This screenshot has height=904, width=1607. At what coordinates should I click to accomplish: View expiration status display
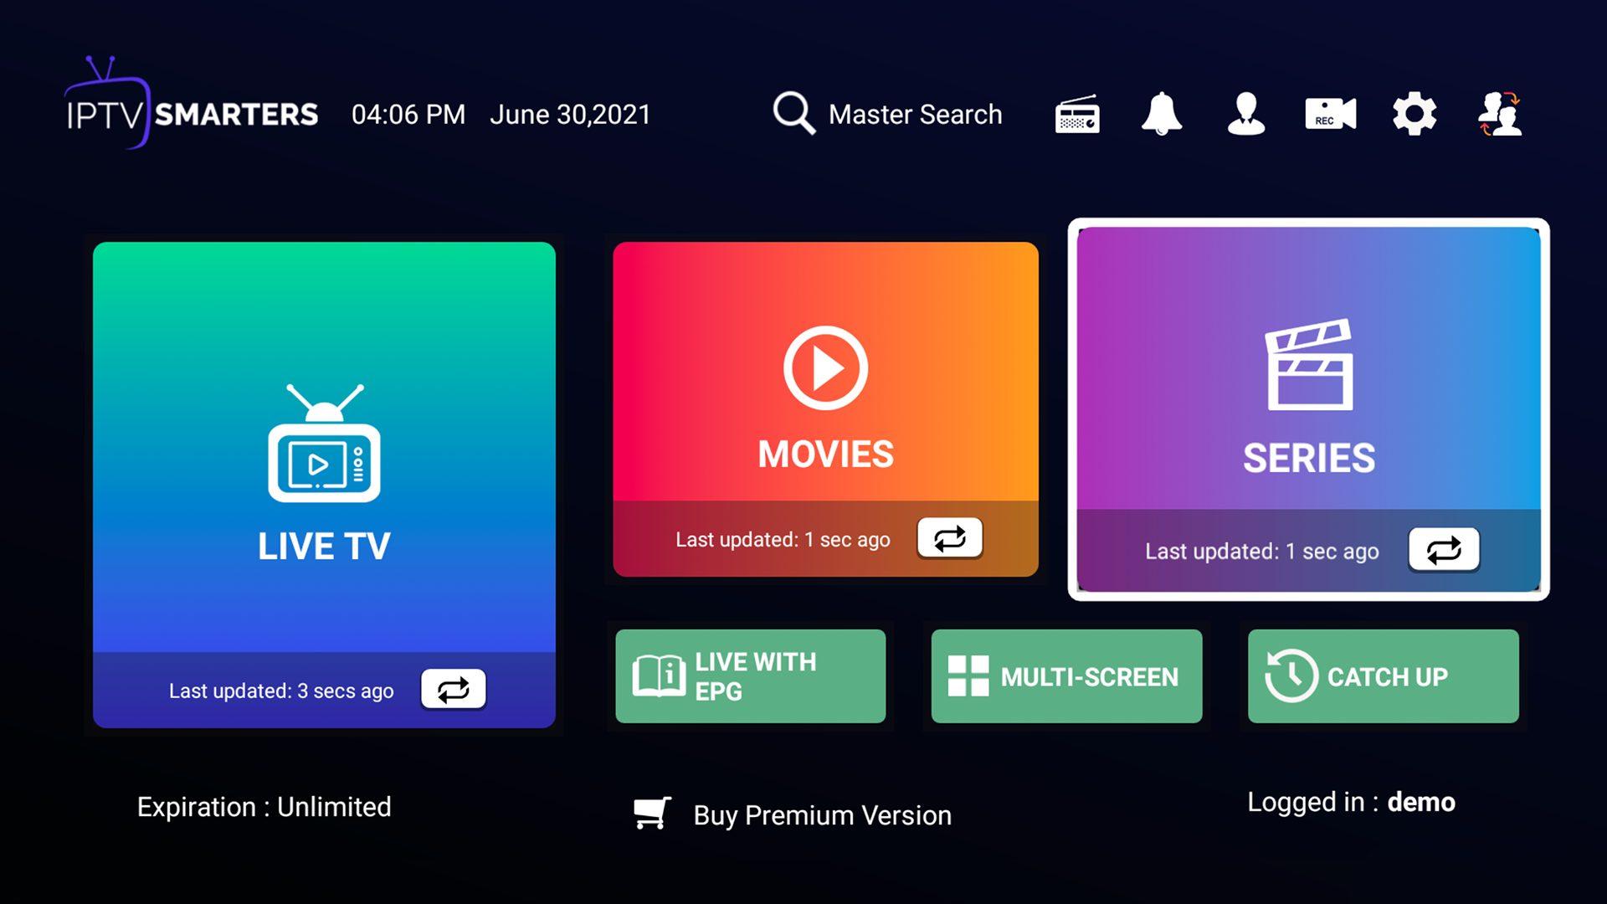point(264,806)
